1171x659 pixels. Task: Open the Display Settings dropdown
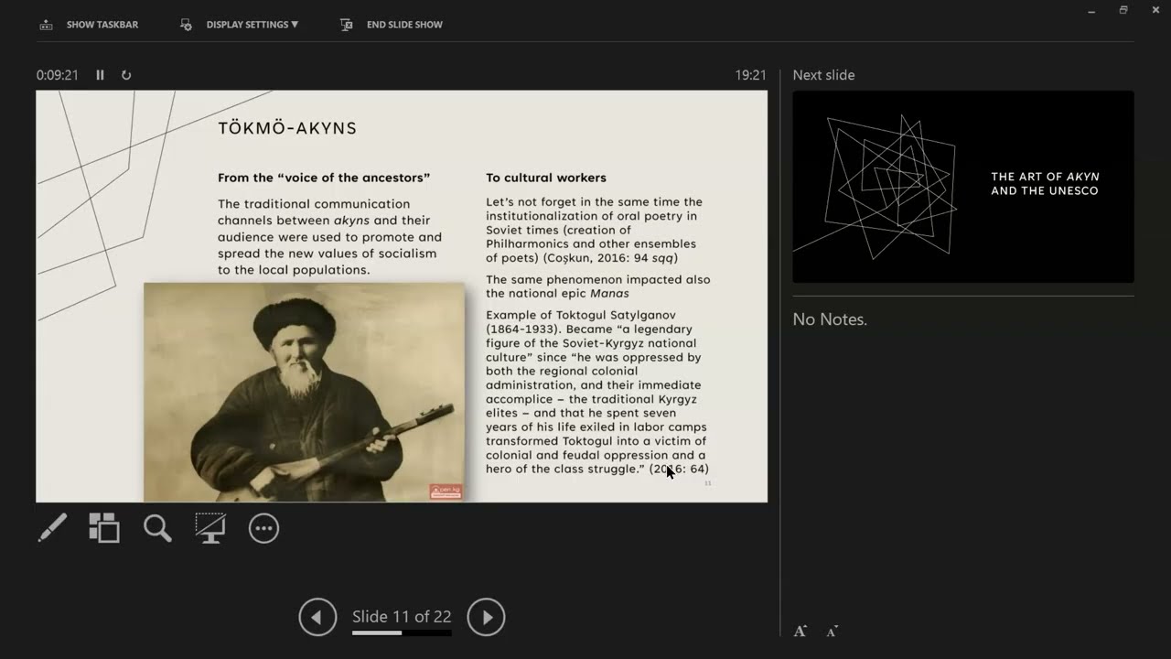[x=252, y=25]
